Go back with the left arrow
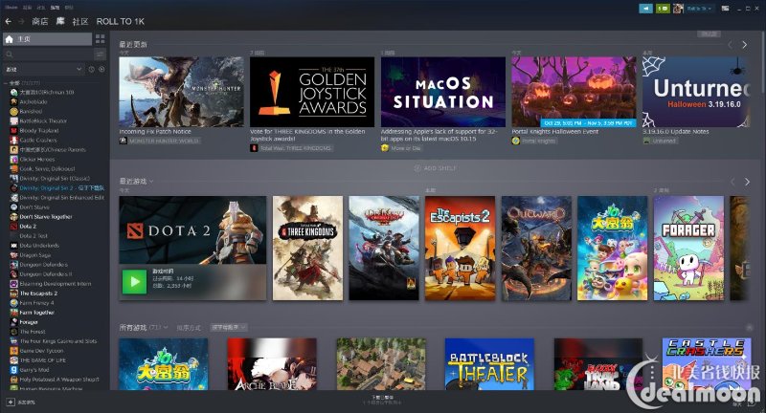 click(x=8, y=21)
